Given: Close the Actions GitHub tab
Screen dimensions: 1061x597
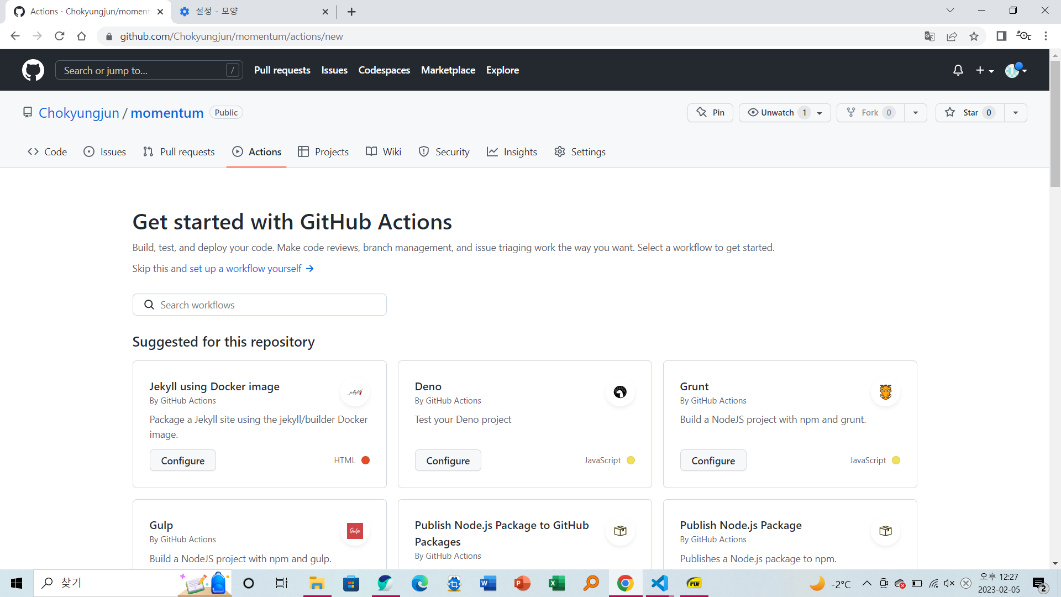Looking at the screenshot, I should [x=160, y=12].
